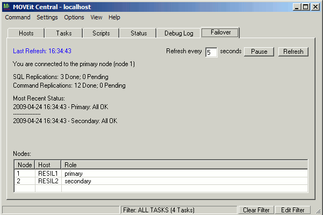Click the Host column header
The width and height of the screenshot is (323, 215).
[48, 165]
